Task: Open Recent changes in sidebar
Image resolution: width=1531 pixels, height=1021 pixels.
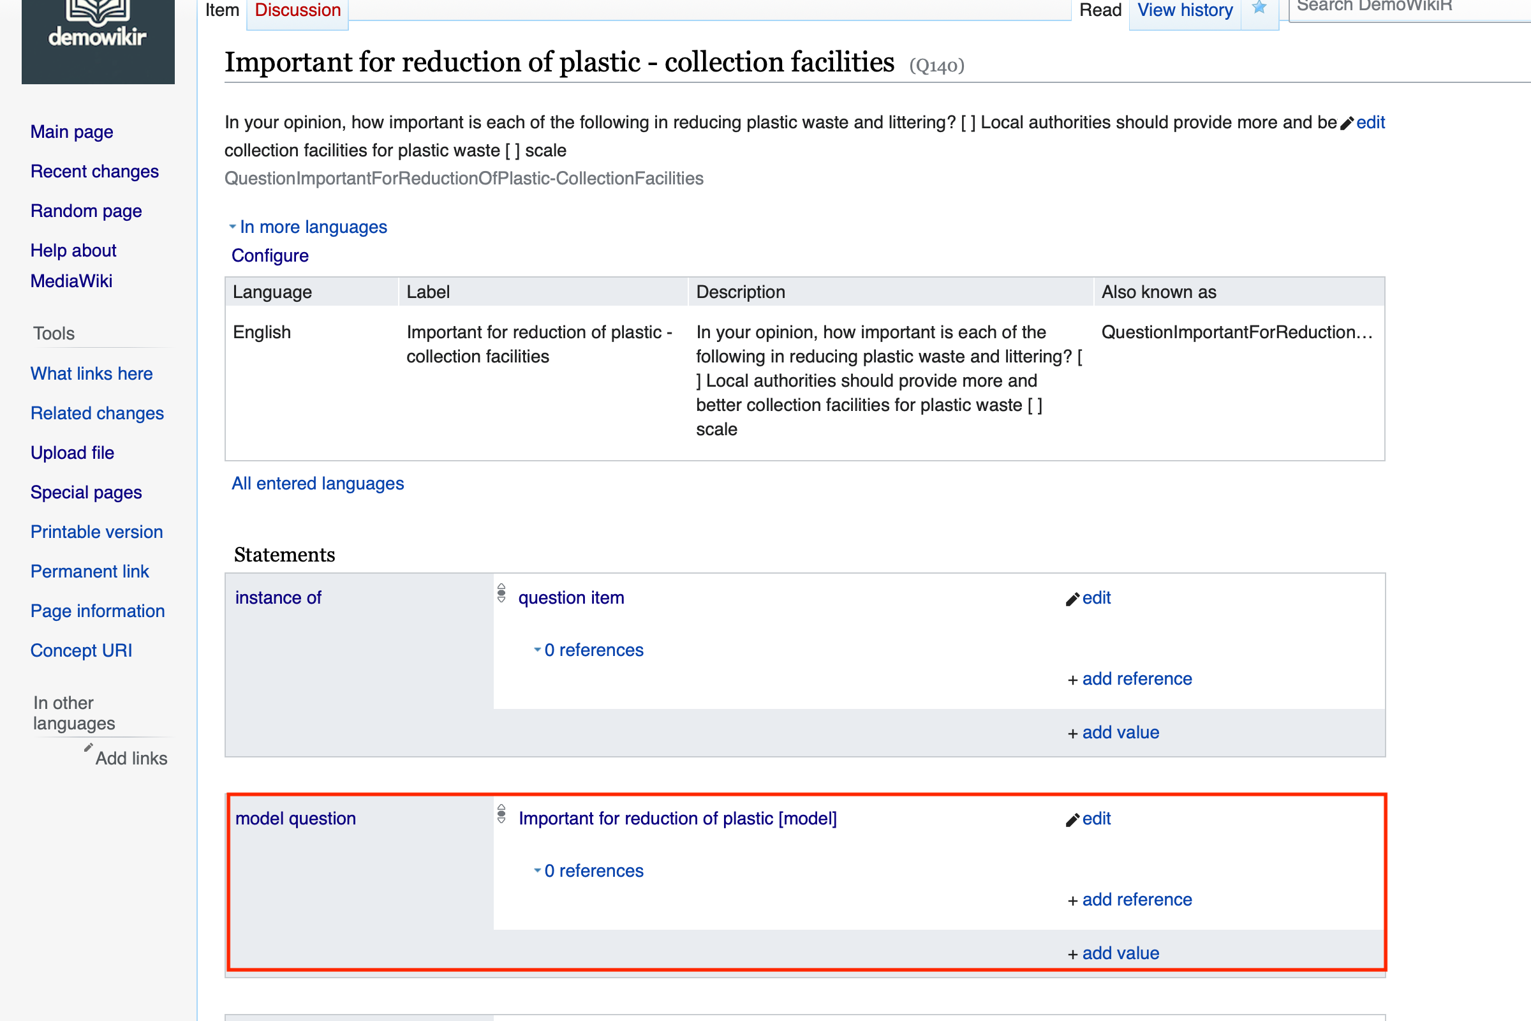Action: coord(94,171)
